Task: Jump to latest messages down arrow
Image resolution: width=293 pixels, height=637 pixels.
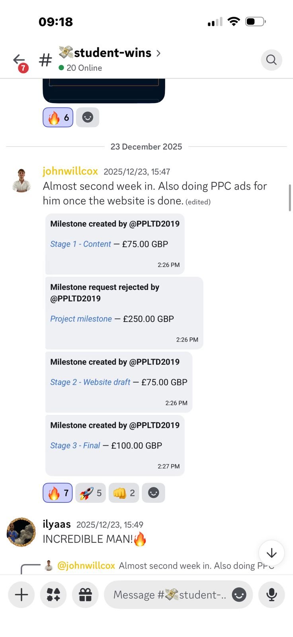Action: [272, 553]
